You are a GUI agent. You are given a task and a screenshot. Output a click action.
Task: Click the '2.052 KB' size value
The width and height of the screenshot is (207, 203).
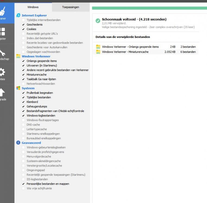(170, 52)
